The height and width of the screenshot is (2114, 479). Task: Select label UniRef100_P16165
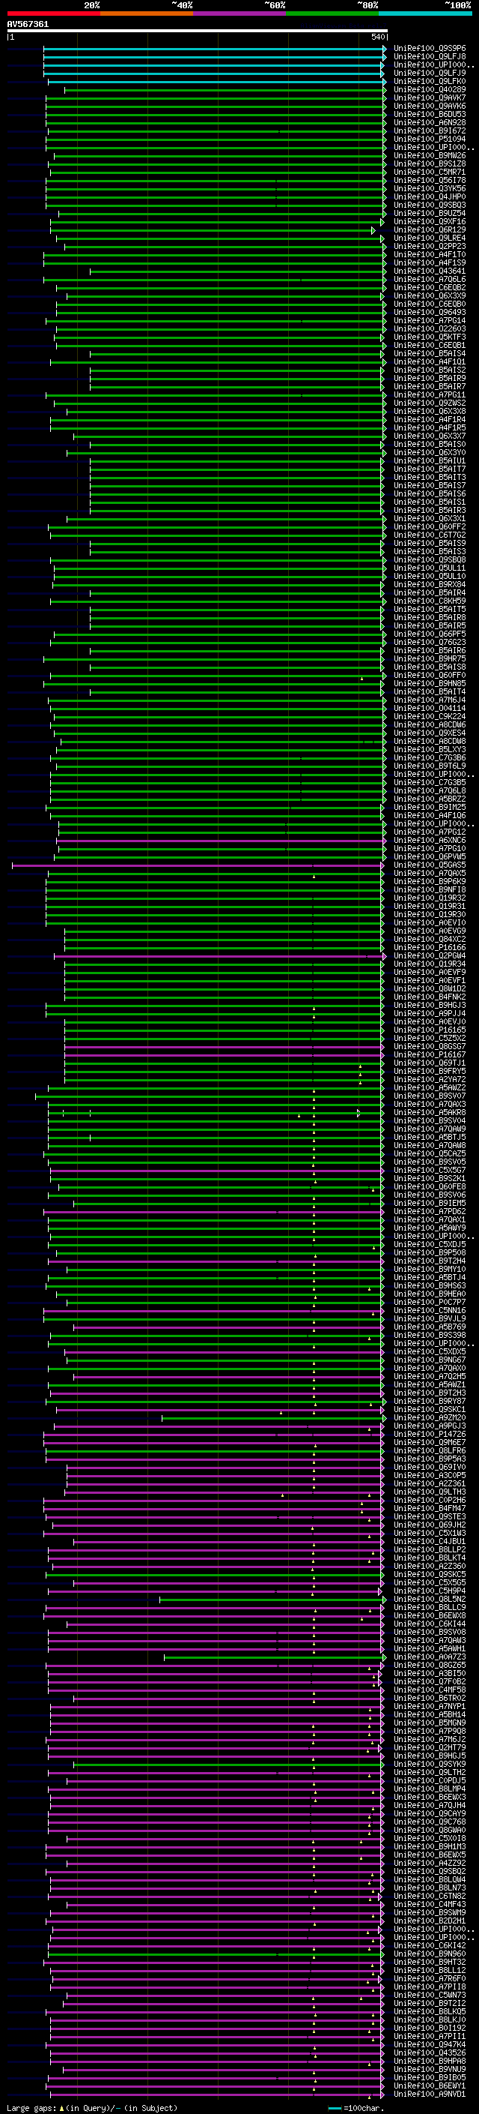pos(430,1030)
